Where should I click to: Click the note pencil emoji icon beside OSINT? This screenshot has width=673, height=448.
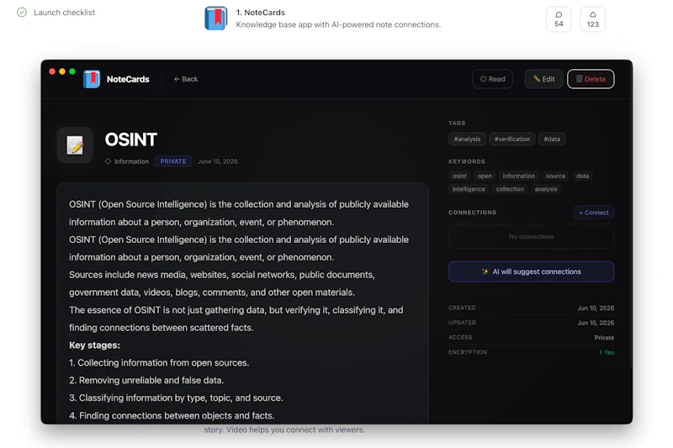coord(75,145)
